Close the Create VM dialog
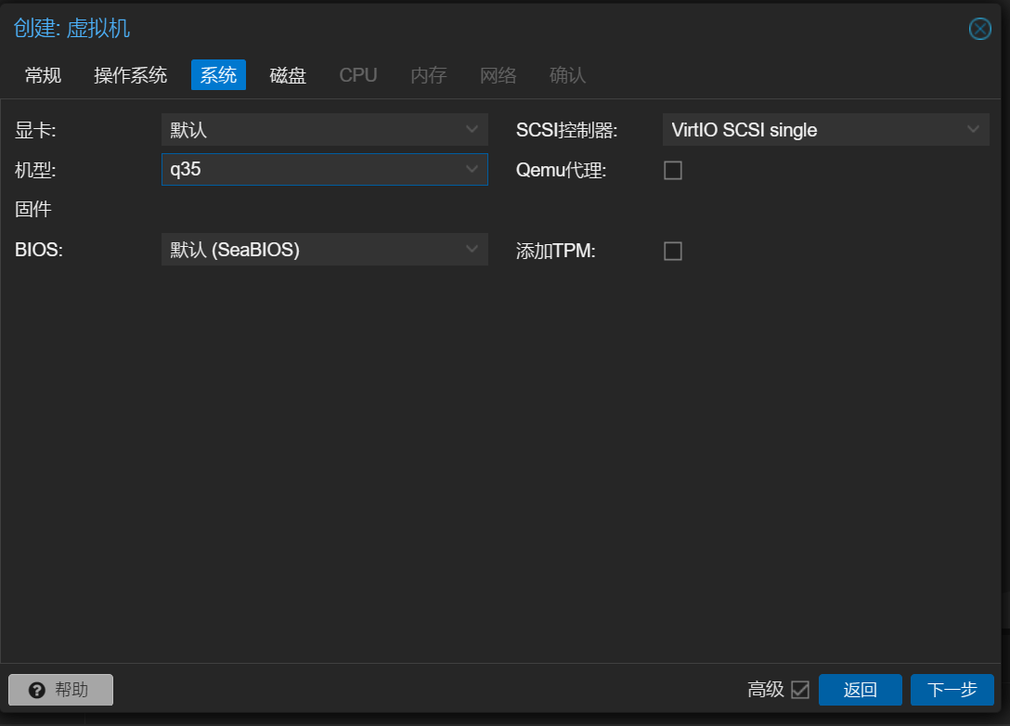Screen dimensions: 1010x726 (x=979, y=29)
